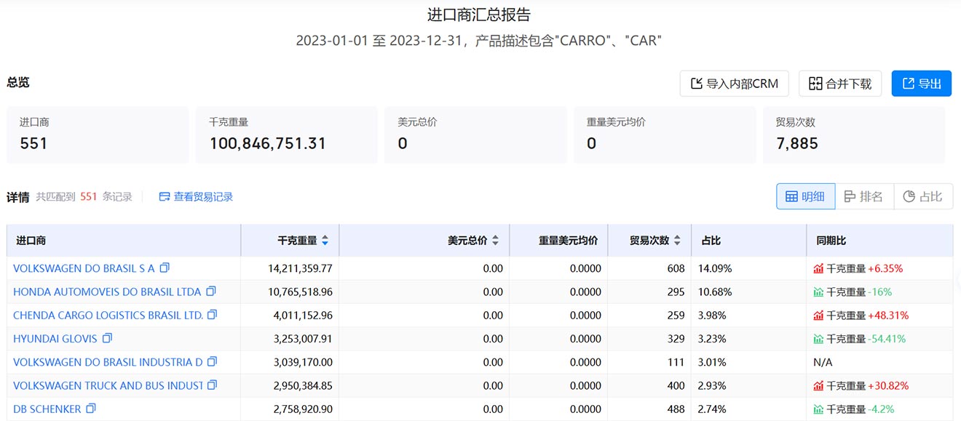Click the trade count 295
Image resolution: width=961 pixels, height=421 pixels.
coord(676,292)
